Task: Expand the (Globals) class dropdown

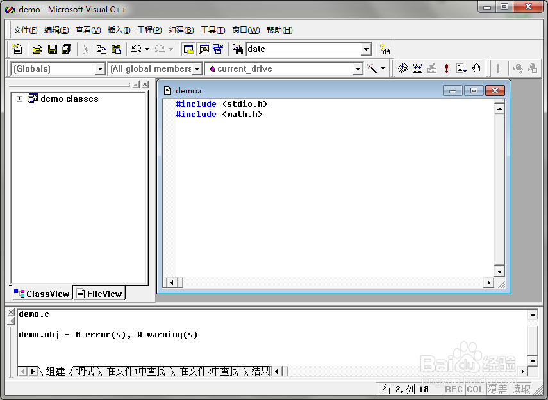Action: pos(100,68)
